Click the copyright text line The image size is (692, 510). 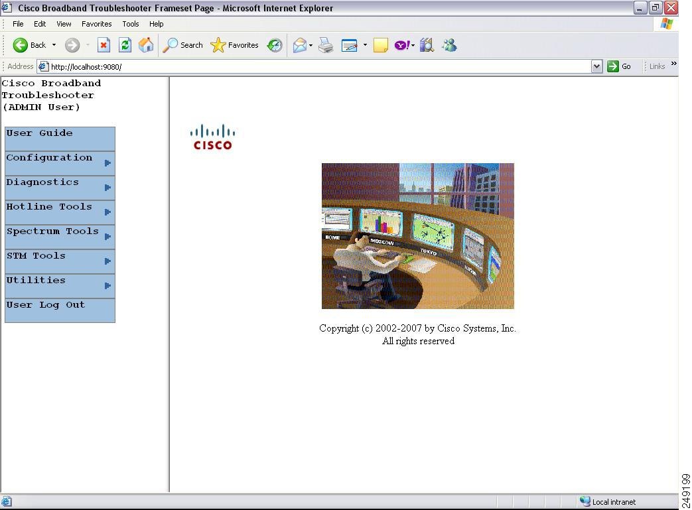pyautogui.click(x=417, y=328)
